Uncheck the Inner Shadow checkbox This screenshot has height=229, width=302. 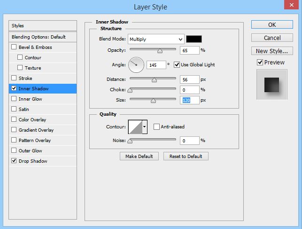pos(14,88)
